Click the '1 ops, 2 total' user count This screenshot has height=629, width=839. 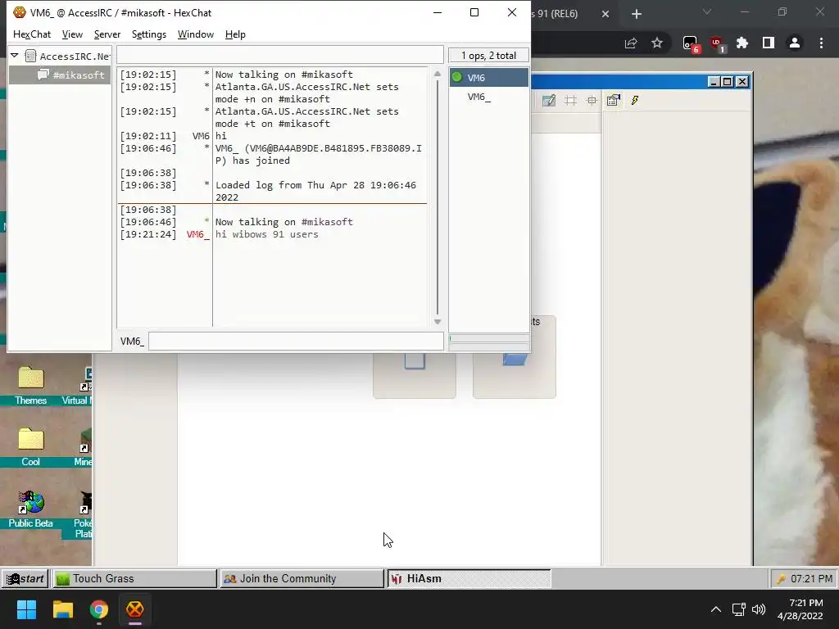click(488, 56)
